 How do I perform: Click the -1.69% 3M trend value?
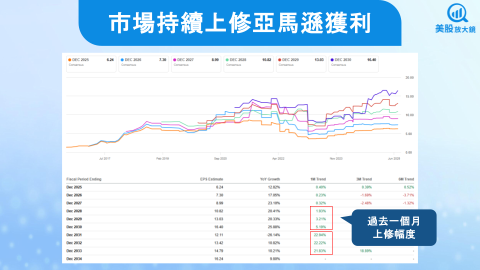366,195
